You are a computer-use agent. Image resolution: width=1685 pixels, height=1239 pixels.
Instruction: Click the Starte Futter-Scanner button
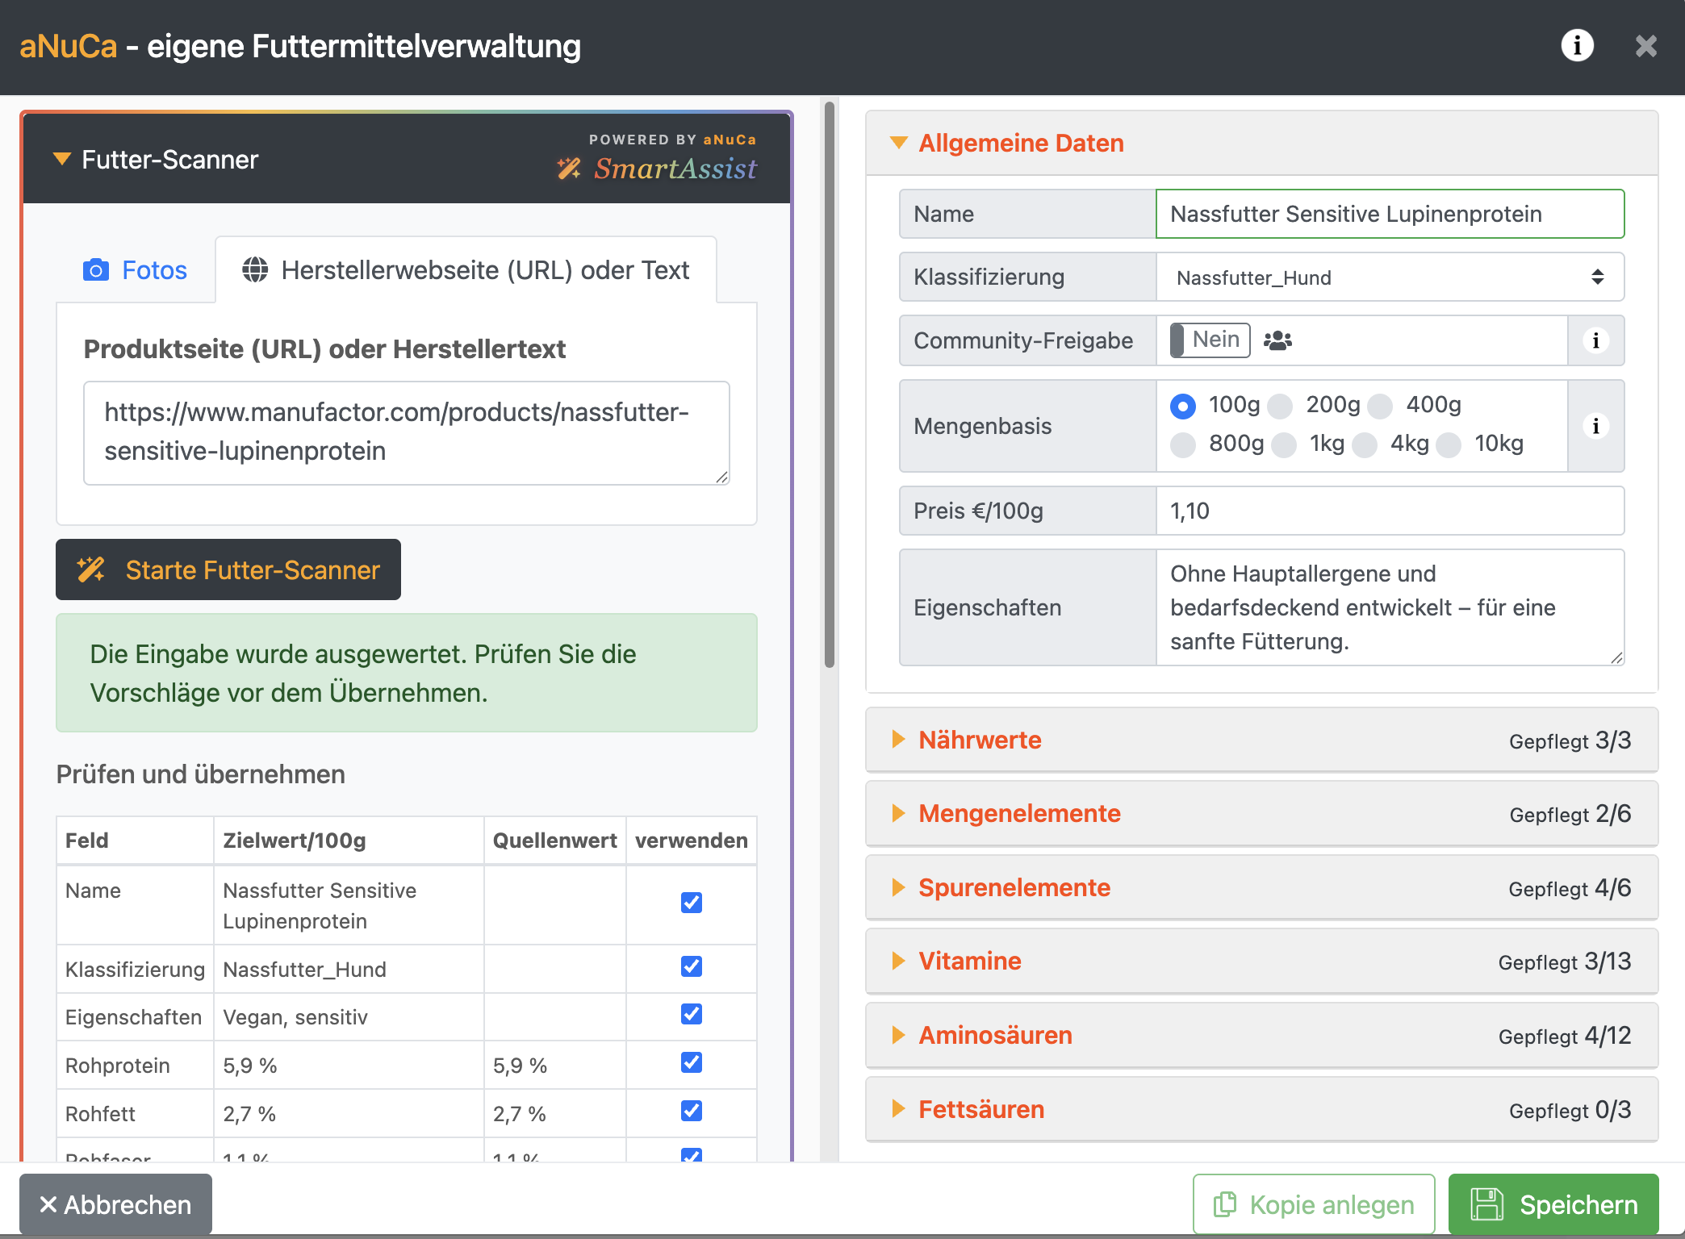pos(228,569)
